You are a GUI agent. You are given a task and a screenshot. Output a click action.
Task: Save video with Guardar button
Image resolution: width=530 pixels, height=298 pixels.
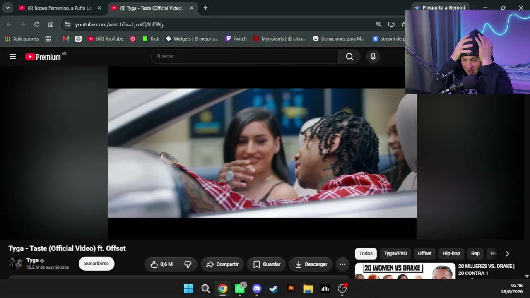point(267,264)
